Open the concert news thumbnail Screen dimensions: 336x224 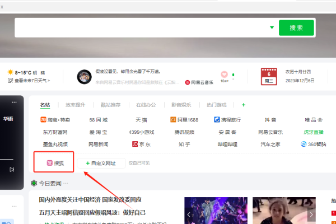click(216, 211)
